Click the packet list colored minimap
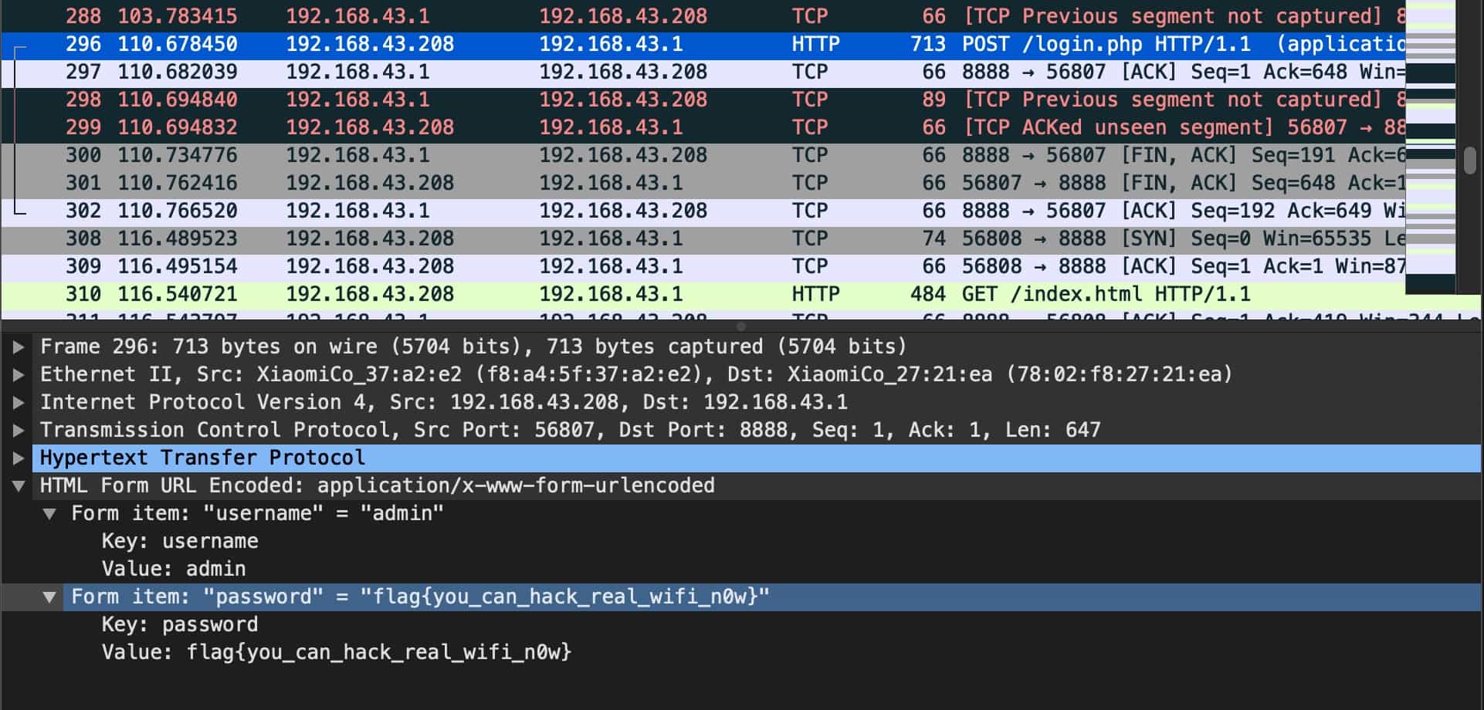This screenshot has width=1484, height=710. click(1430, 147)
